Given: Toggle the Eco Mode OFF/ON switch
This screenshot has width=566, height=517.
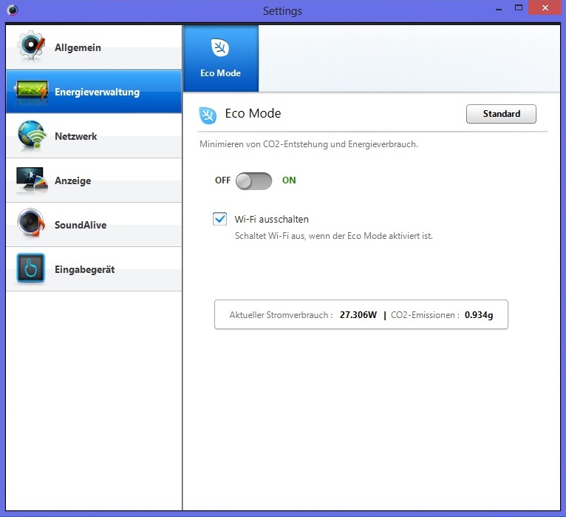Looking at the screenshot, I should point(253,180).
